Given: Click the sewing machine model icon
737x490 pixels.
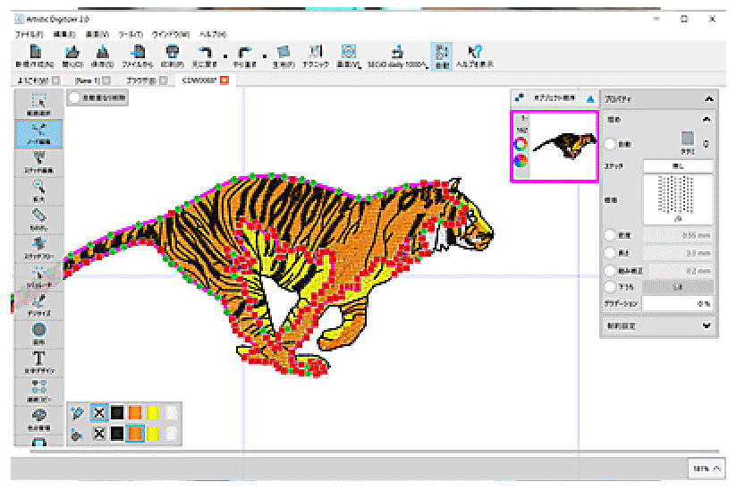Looking at the screenshot, I should [x=398, y=52].
